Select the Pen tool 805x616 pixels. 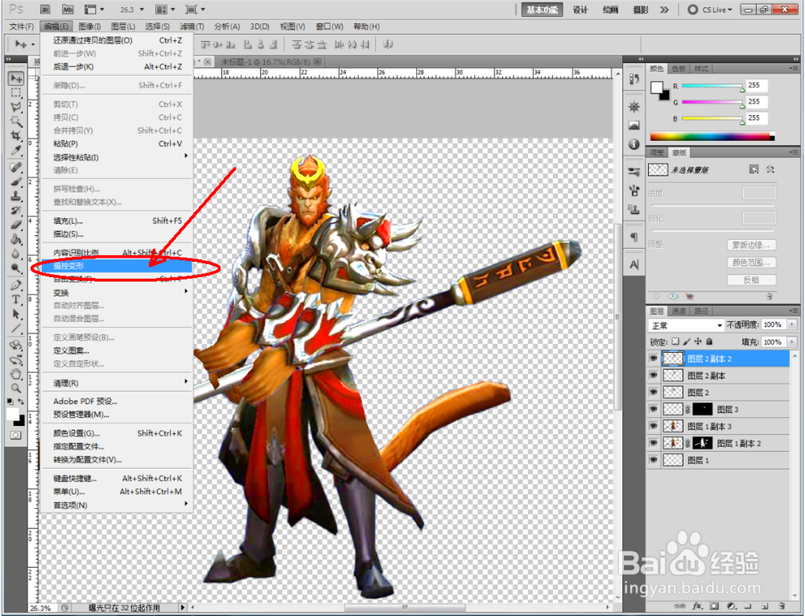(16, 285)
